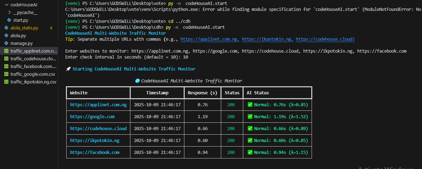The width and height of the screenshot is (422, 169).
Task: Click 'Normal: 1.19s (λ=1.52)' AI status text
Action: tap(281, 116)
